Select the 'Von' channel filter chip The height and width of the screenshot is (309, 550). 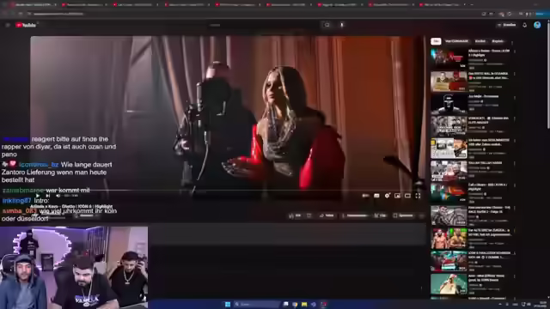click(x=456, y=41)
